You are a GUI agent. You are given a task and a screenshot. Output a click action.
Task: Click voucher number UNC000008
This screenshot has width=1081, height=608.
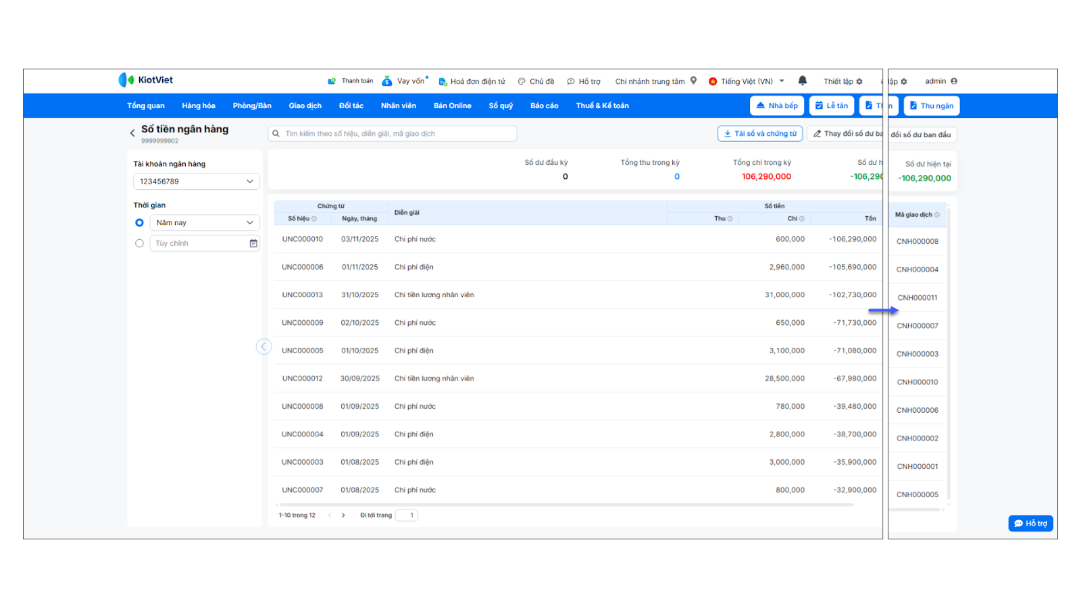click(x=303, y=407)
